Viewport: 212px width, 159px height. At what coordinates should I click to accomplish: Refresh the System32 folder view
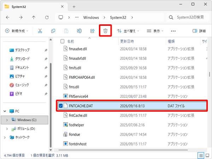[x=47, y=17]
